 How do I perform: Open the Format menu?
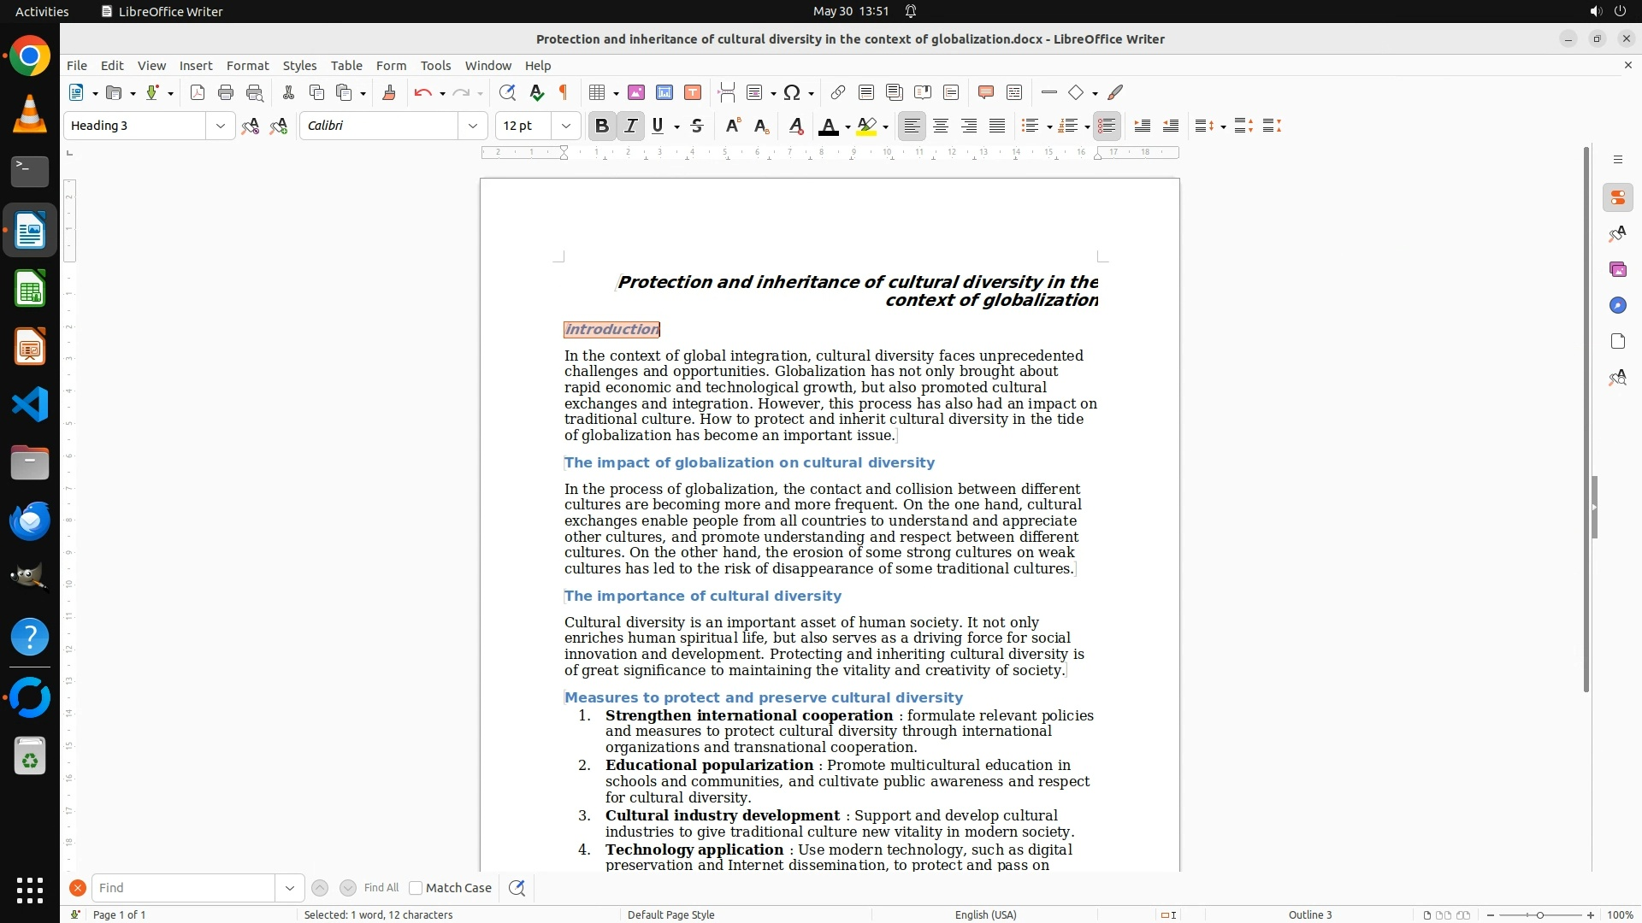click(x=247, y=65)
